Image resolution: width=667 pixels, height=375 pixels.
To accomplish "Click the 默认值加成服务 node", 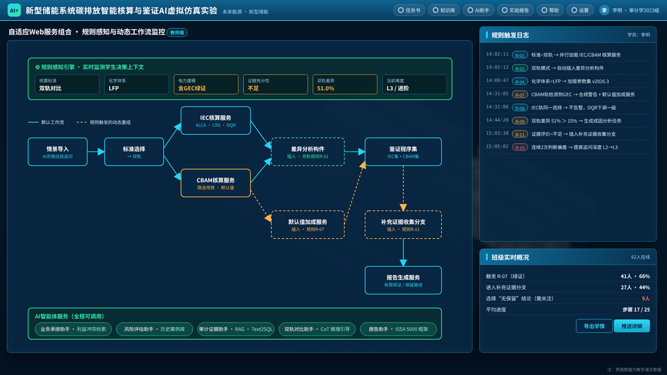I will [308, 224].
